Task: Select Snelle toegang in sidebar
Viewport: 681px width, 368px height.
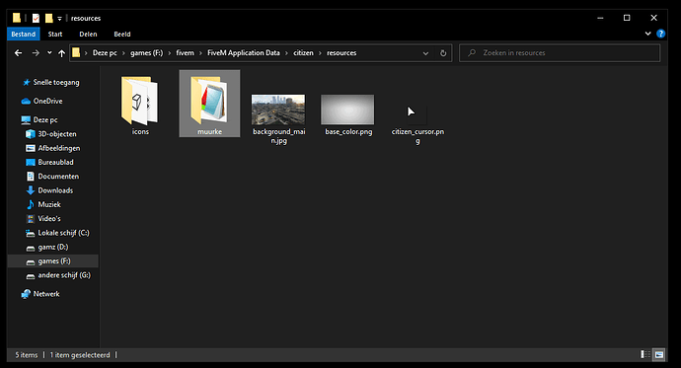Action: [x=50, y=83]
